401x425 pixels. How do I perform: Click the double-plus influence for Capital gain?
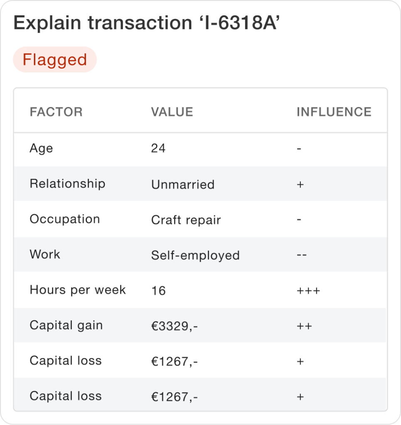pyautogui.click(x=305, y=326)
